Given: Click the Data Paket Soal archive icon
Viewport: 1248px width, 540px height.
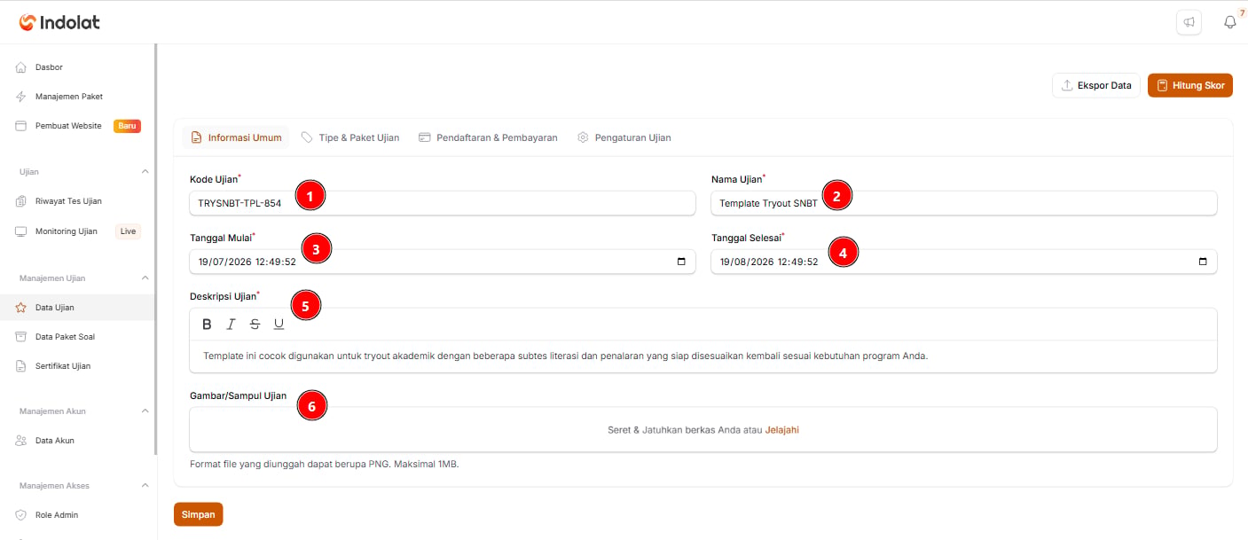Looking at the screenshot, I should [21, 337].
